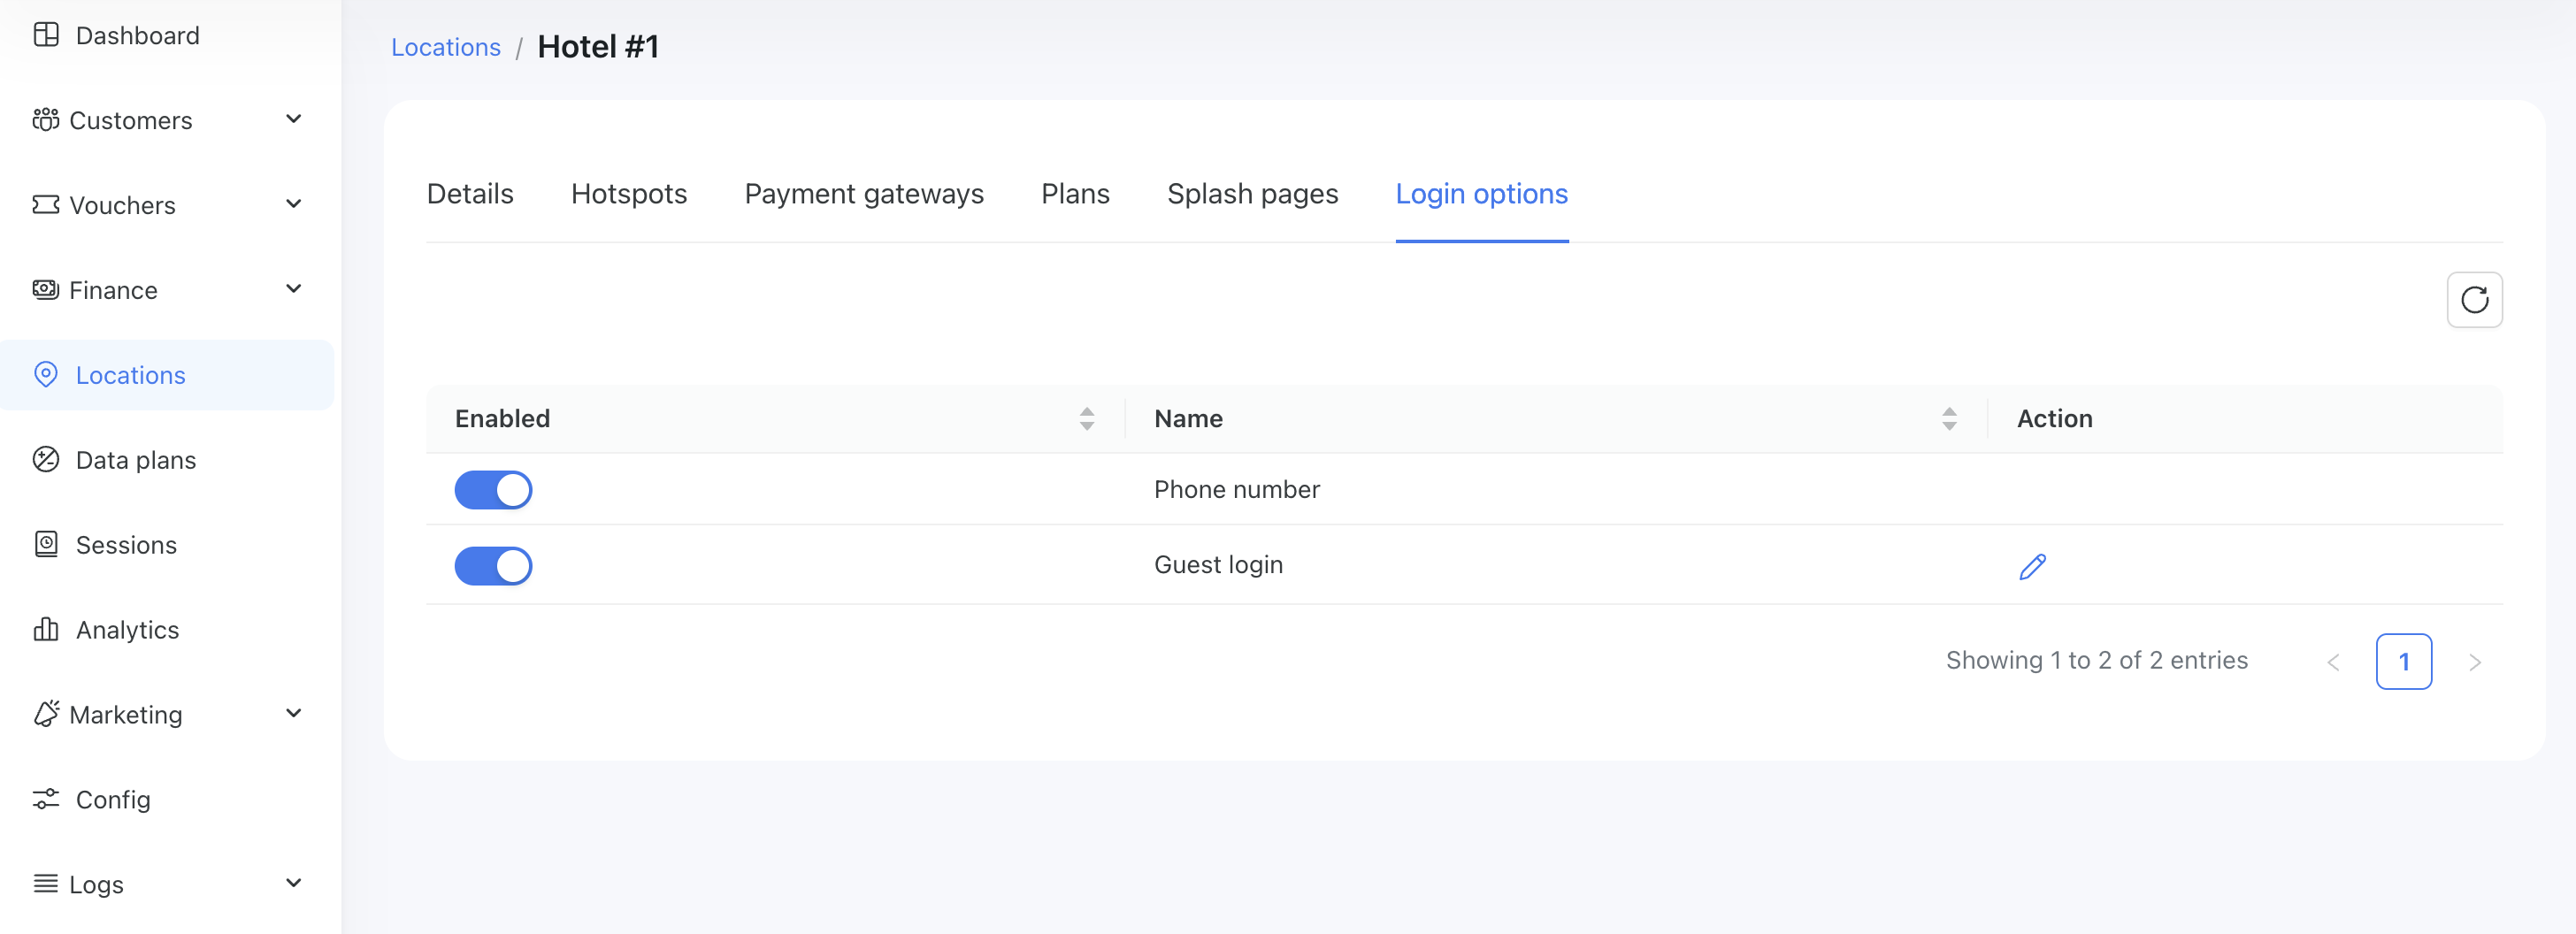Click page 1 pagination button

point(2402,661)
